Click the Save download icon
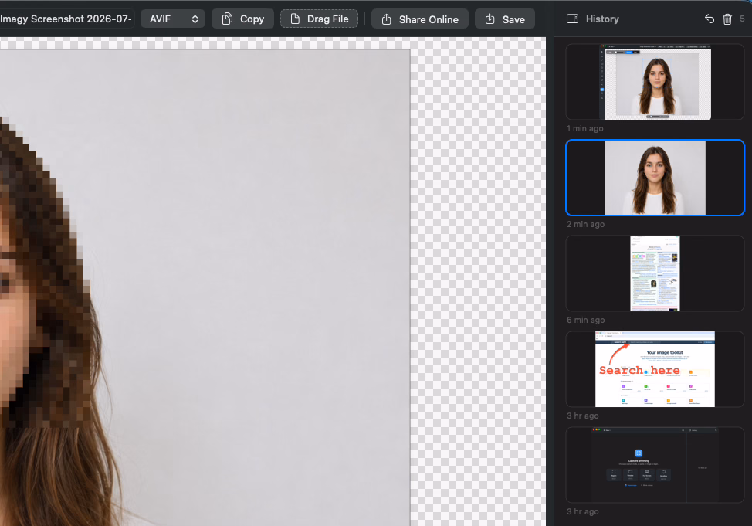The image size is (752, 526). tap(489, 19)
